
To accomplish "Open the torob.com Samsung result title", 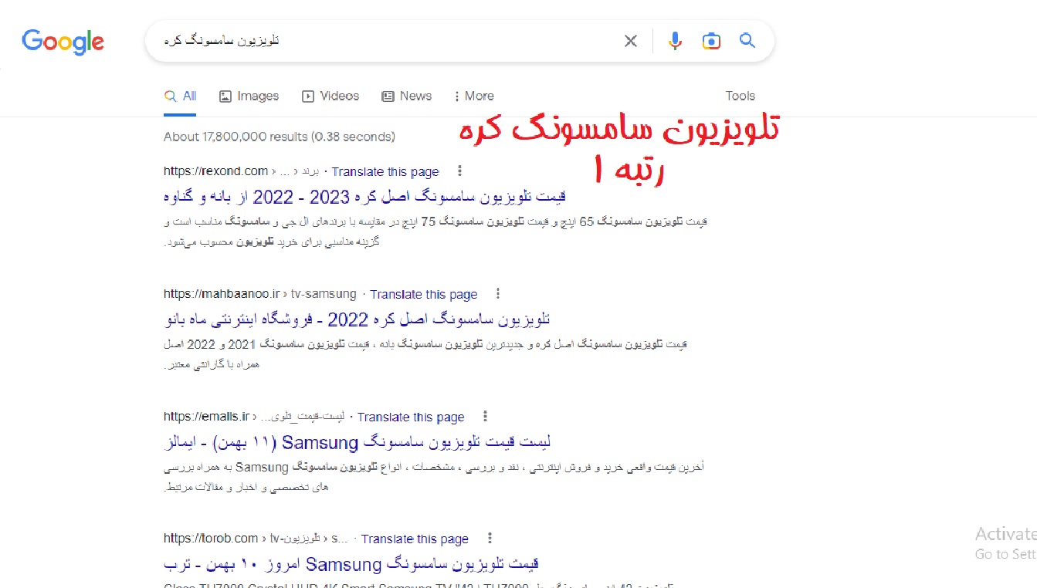I will [351, 565].
